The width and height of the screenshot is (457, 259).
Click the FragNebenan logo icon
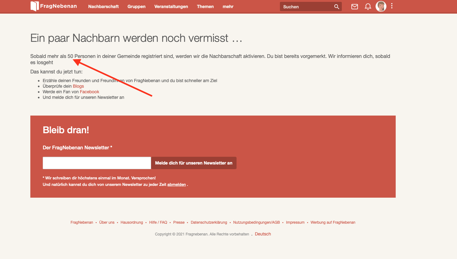tap(35, 6)
